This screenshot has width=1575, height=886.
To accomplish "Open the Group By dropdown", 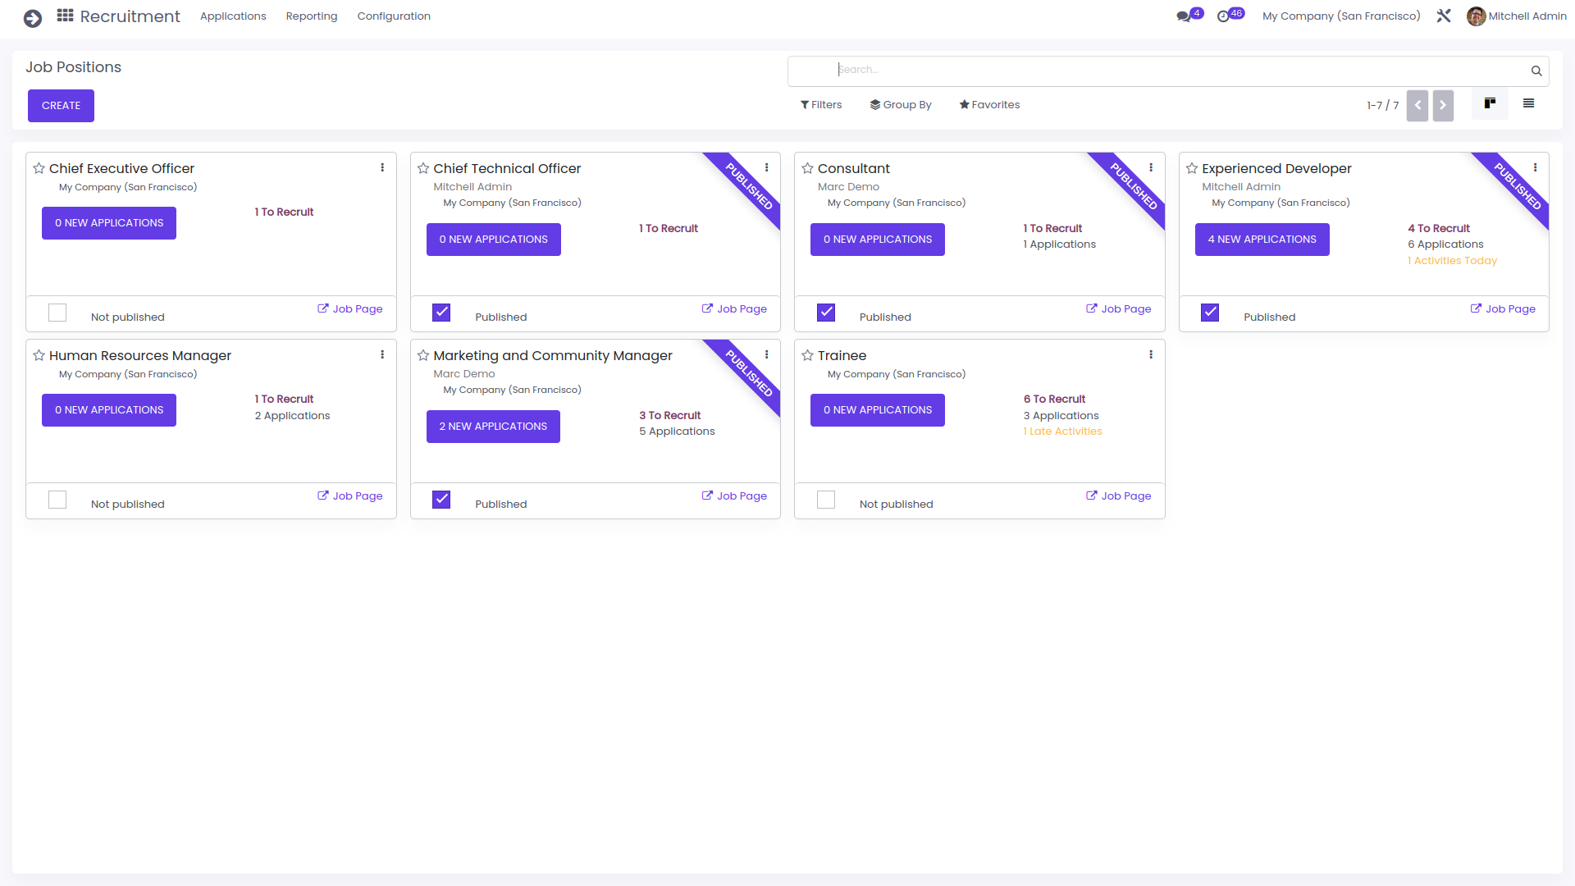I will point(901,105).
